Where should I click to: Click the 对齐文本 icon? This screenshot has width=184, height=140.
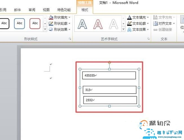point(155,23)
